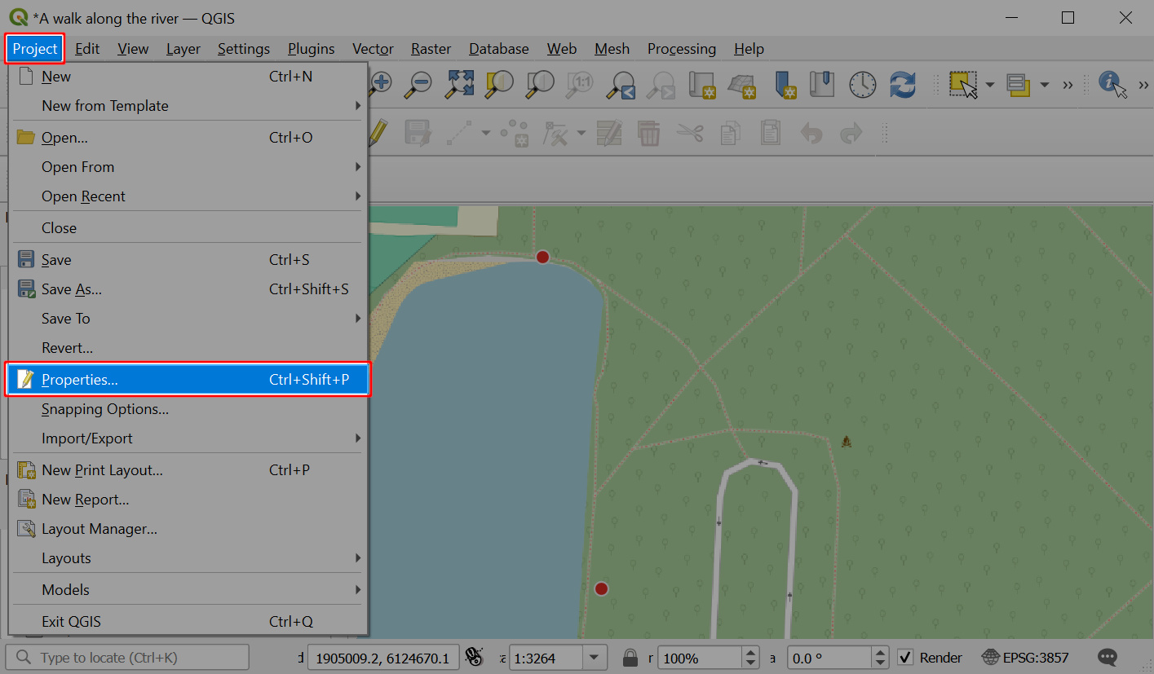Click the magnifier 100% spin box
The image size is (1154, 674).
click(x=709, y=658)
